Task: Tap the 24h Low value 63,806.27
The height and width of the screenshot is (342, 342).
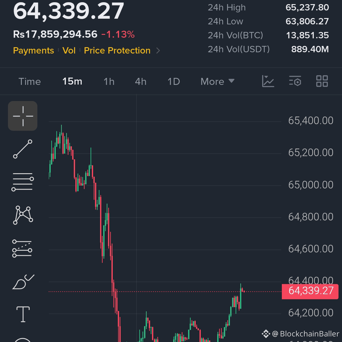Action: tap(307, 22)
